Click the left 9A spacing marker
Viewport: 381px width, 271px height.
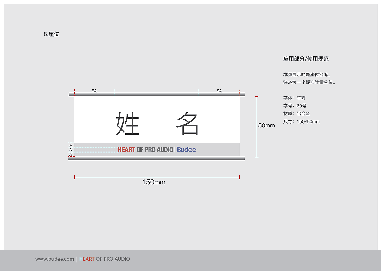point(94,90)
